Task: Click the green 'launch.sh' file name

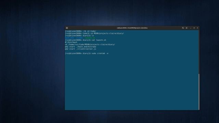Action: pos(90,38)
